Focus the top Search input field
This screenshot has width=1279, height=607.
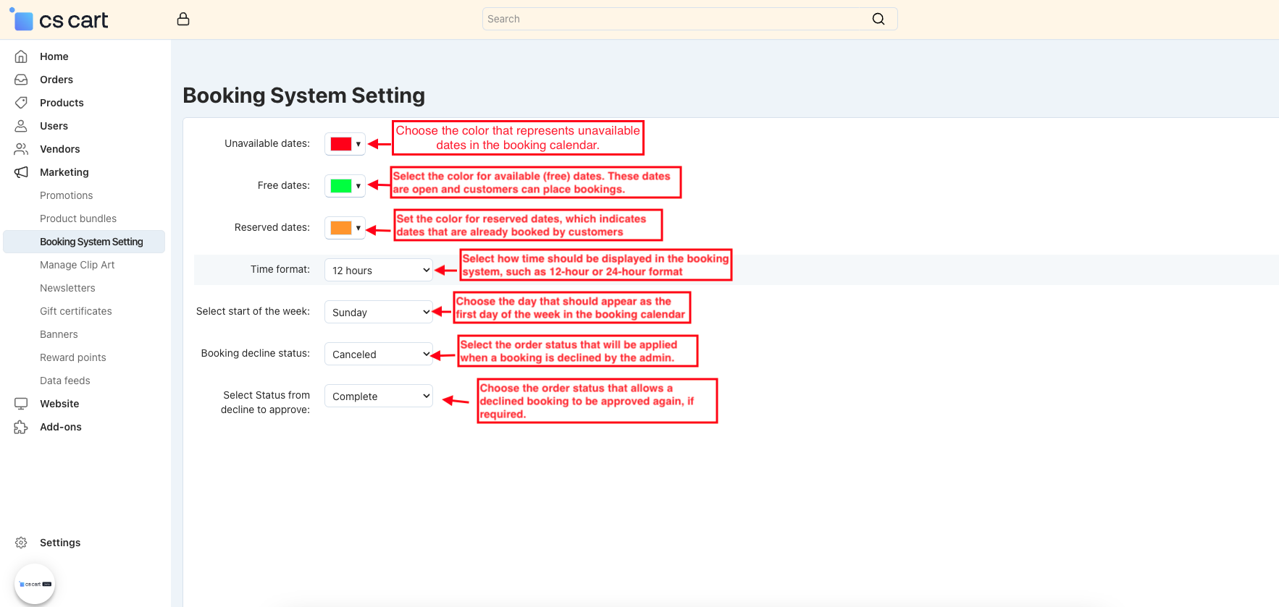(x=674, y=19)
